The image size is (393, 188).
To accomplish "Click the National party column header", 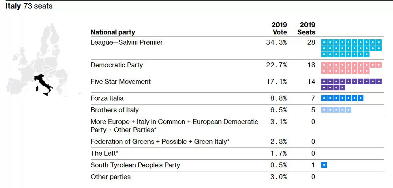I will [x=113, y=32].
